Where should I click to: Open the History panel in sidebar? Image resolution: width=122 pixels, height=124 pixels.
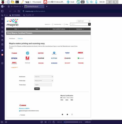point(2,27)
